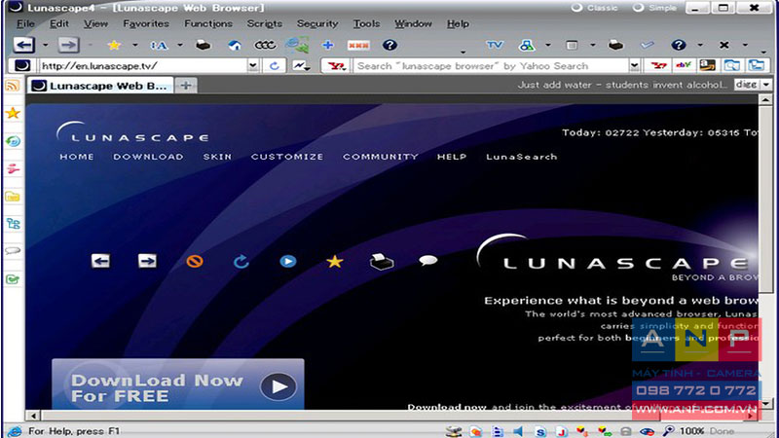Click the graph icon beside reload
The height and width of the screenshot is (438, 779).
301,65
